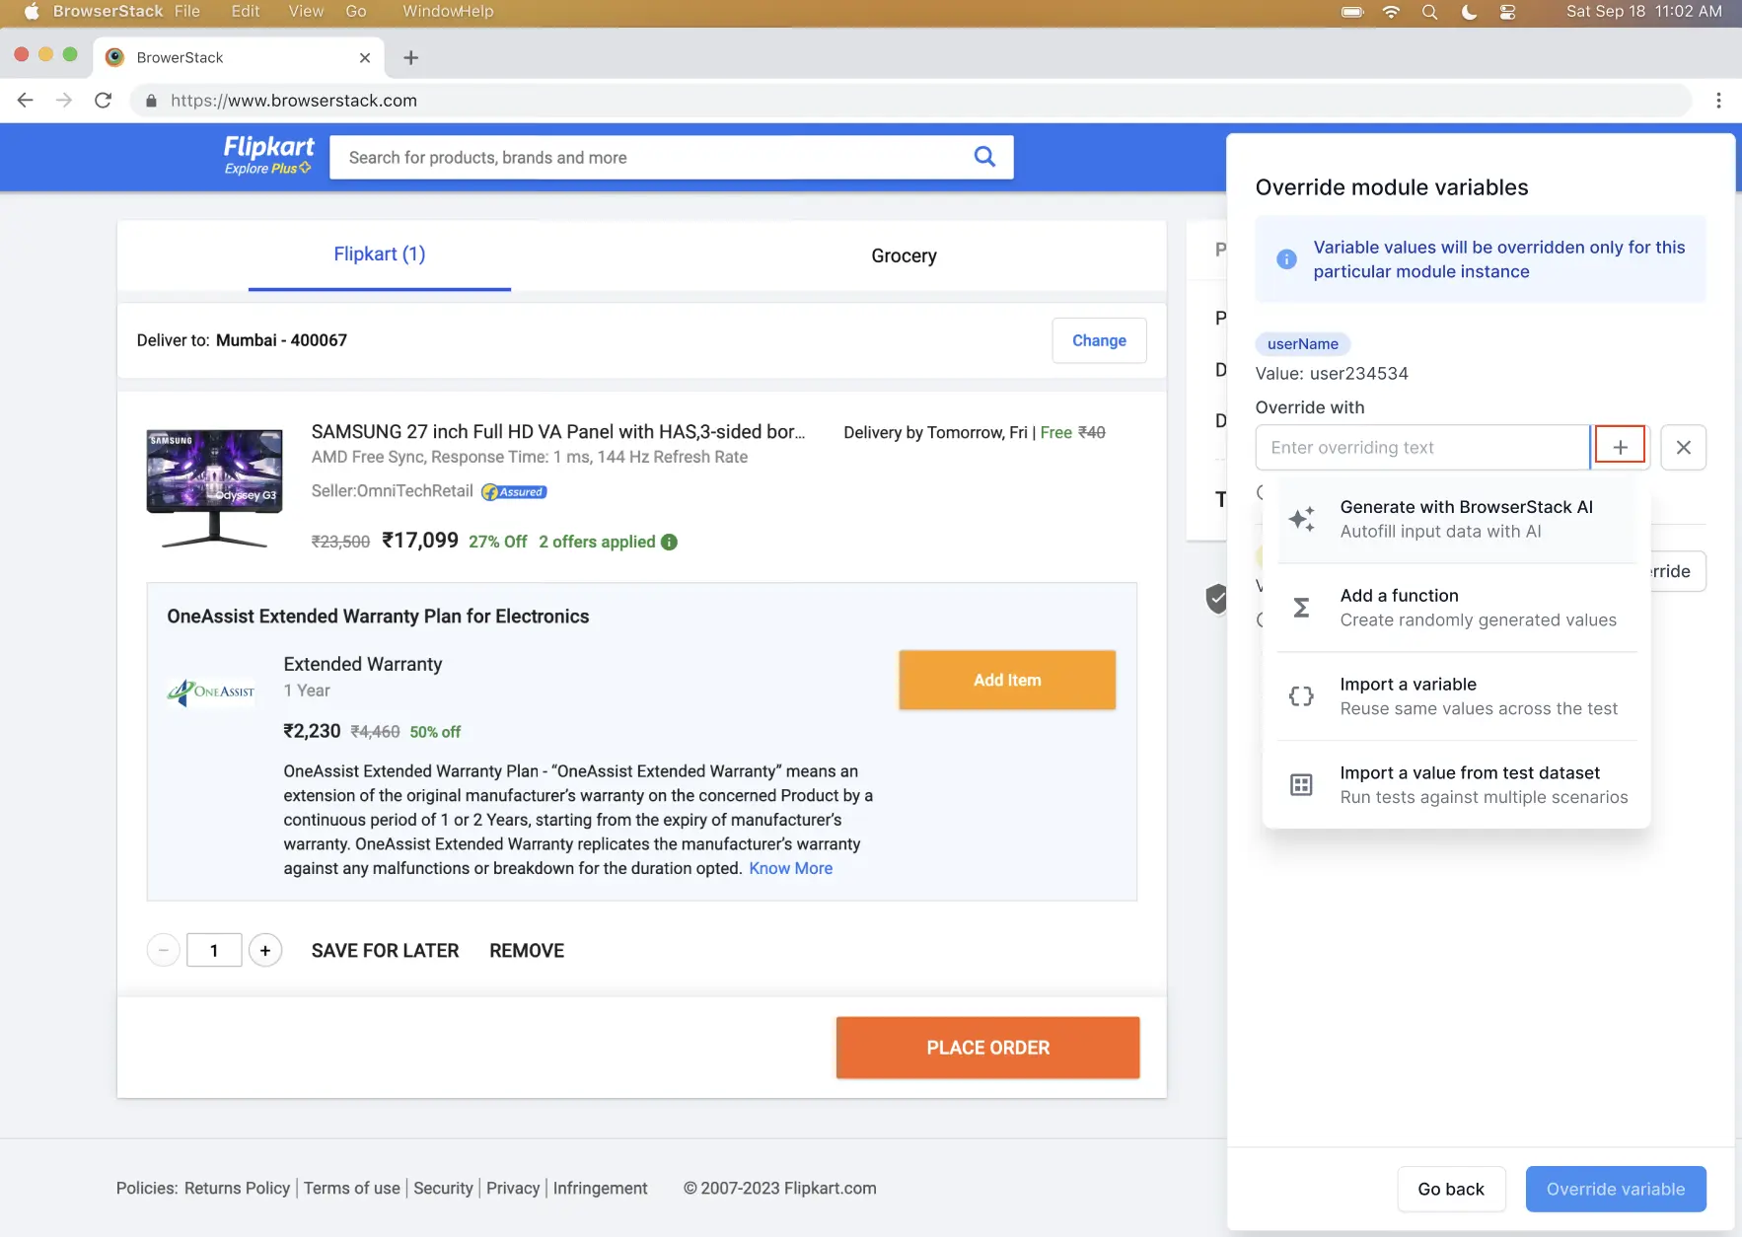The image size is (1742, 1237).
Task: Open the browser three-dot menu
Action: tap(1718, 101)
